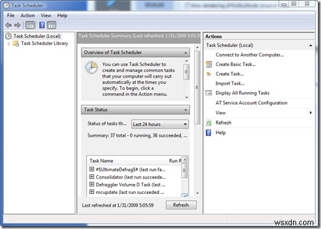This screenshot has width=321, height=229.
Task: Click AT Service Account Configuration
Action: [252, 103]
